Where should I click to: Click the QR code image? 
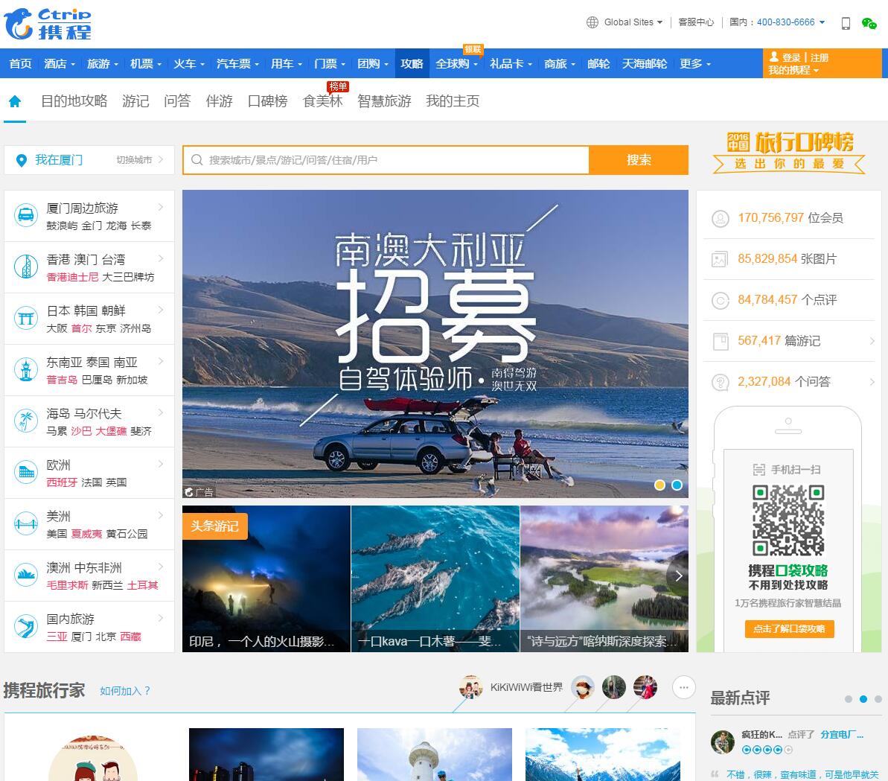(x=788, y=520)
